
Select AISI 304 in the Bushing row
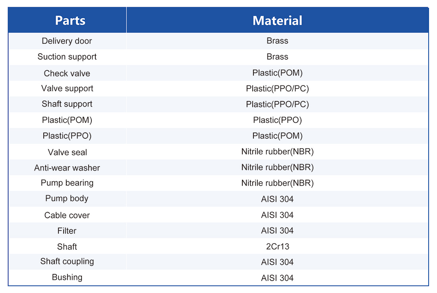tap(277, 277)
